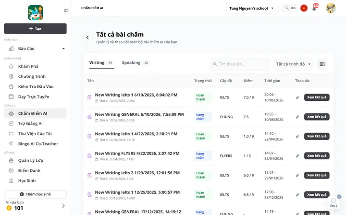View results for Ielts 1 2:10:21 PM
The image size is (346, 215).
coord(317,136)
